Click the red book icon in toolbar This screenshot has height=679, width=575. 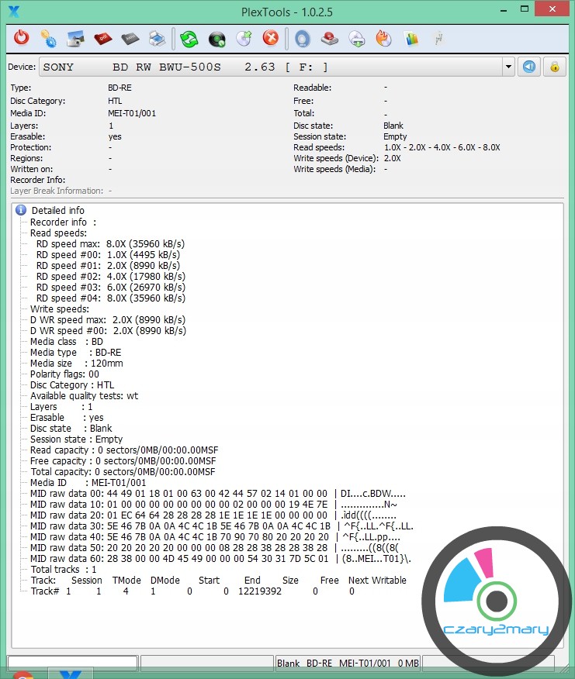coord(102,38)
